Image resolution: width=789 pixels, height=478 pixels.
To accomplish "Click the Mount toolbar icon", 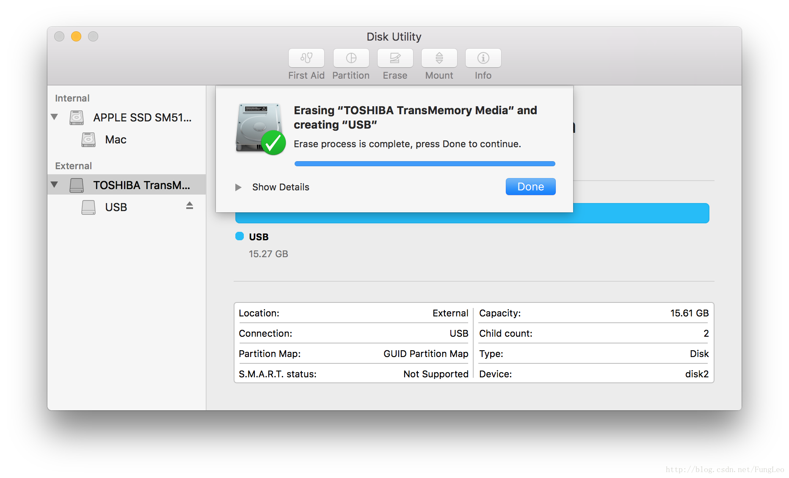I will coord(439,58).
